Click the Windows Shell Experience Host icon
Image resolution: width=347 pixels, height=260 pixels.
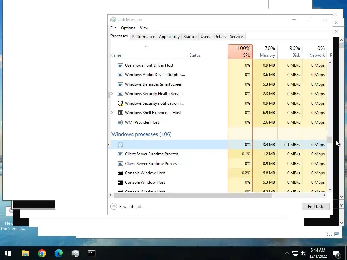(120, 112)
